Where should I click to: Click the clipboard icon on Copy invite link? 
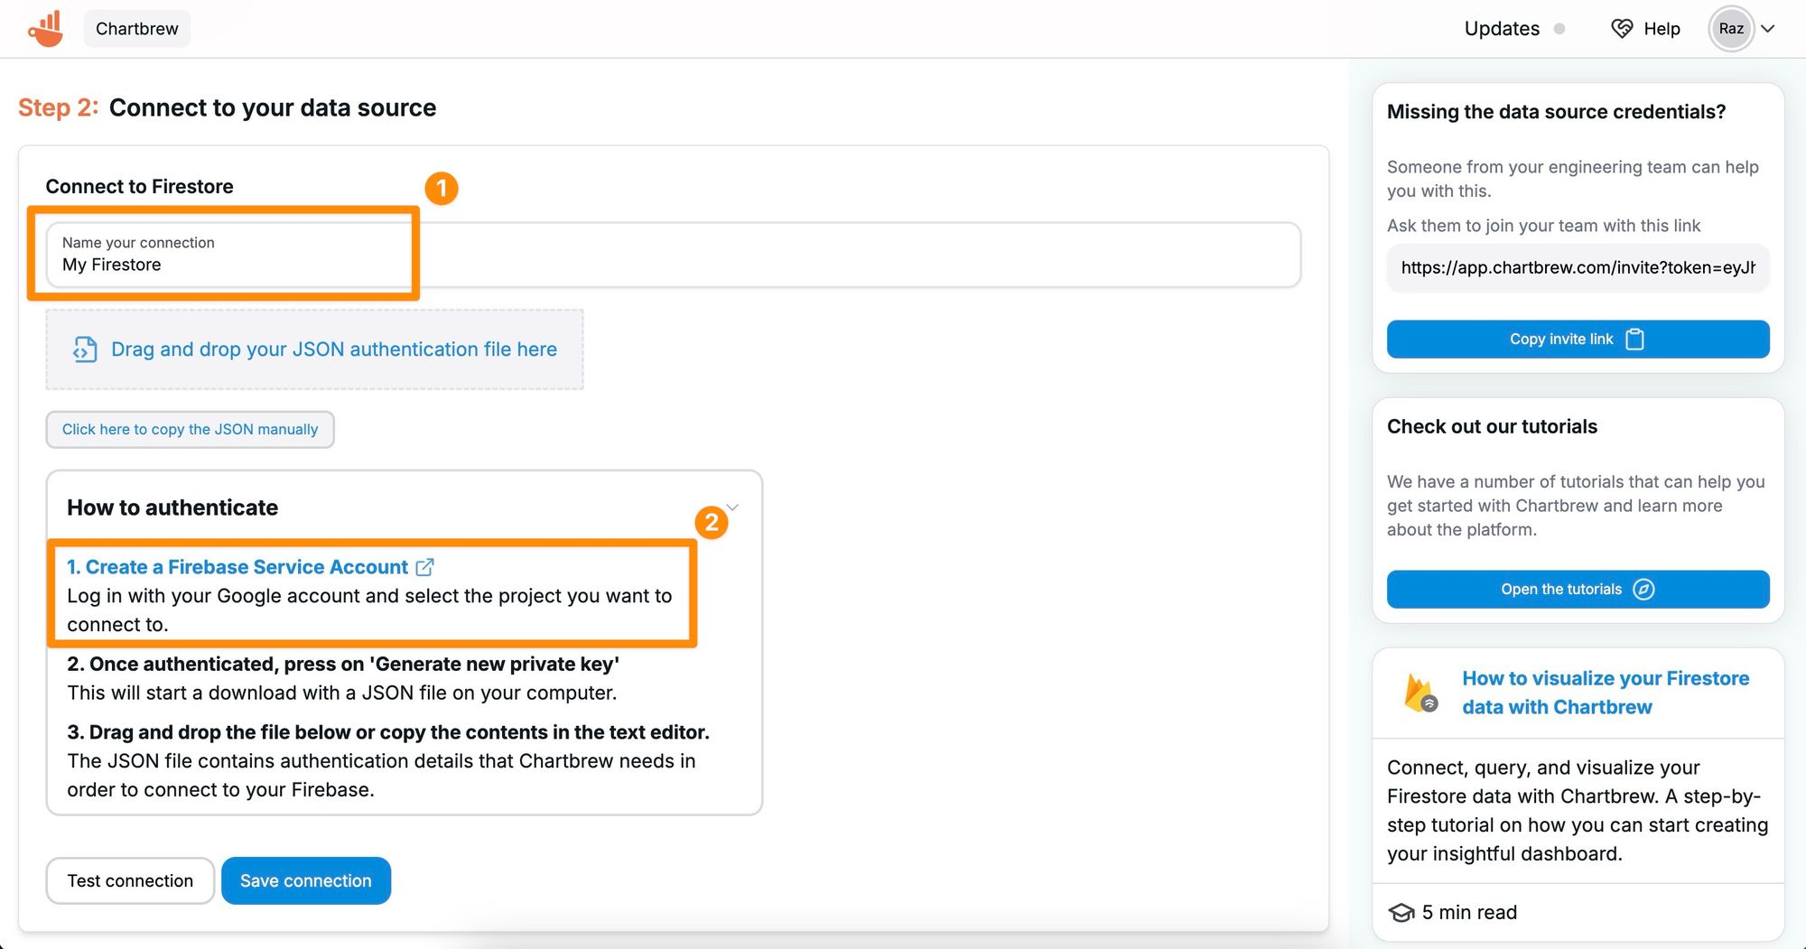click(1634, 340)
